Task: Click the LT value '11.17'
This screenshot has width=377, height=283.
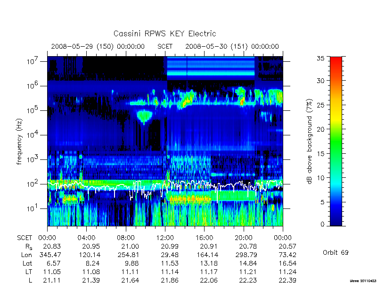Action: [209, 272]
